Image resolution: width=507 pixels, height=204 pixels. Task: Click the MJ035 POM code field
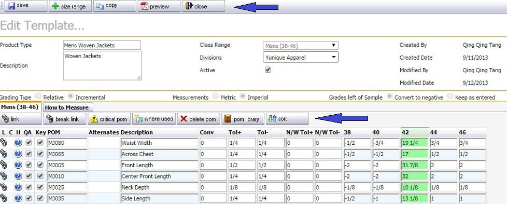67,198
